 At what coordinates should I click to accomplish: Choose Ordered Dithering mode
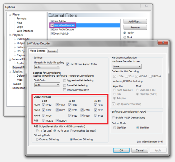point(37,139)
